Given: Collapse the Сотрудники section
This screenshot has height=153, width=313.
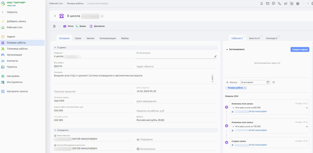Looking at the screenshot, I should point(55,130).
